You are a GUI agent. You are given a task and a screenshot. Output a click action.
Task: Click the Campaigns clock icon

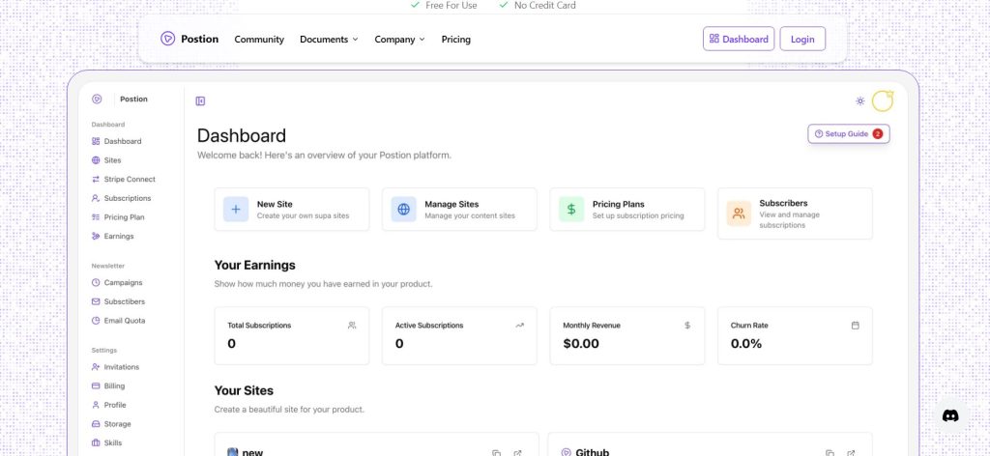pos(96,282)
